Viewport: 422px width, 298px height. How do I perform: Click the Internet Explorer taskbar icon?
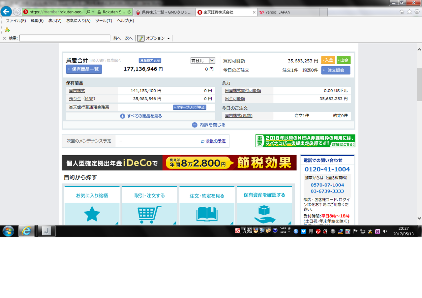point(26,231)
